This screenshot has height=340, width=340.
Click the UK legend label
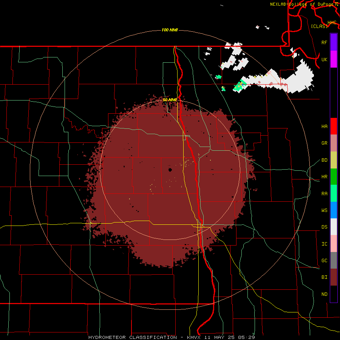coord(324,59)
